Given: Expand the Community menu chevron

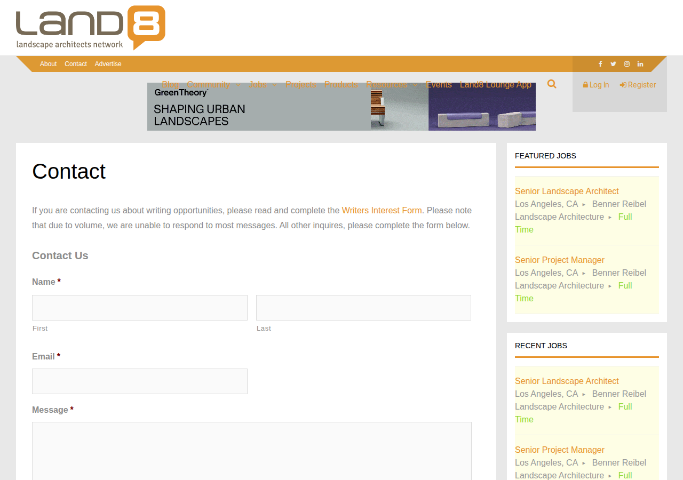Looking at the screenshot, I should tap(238, 85).
